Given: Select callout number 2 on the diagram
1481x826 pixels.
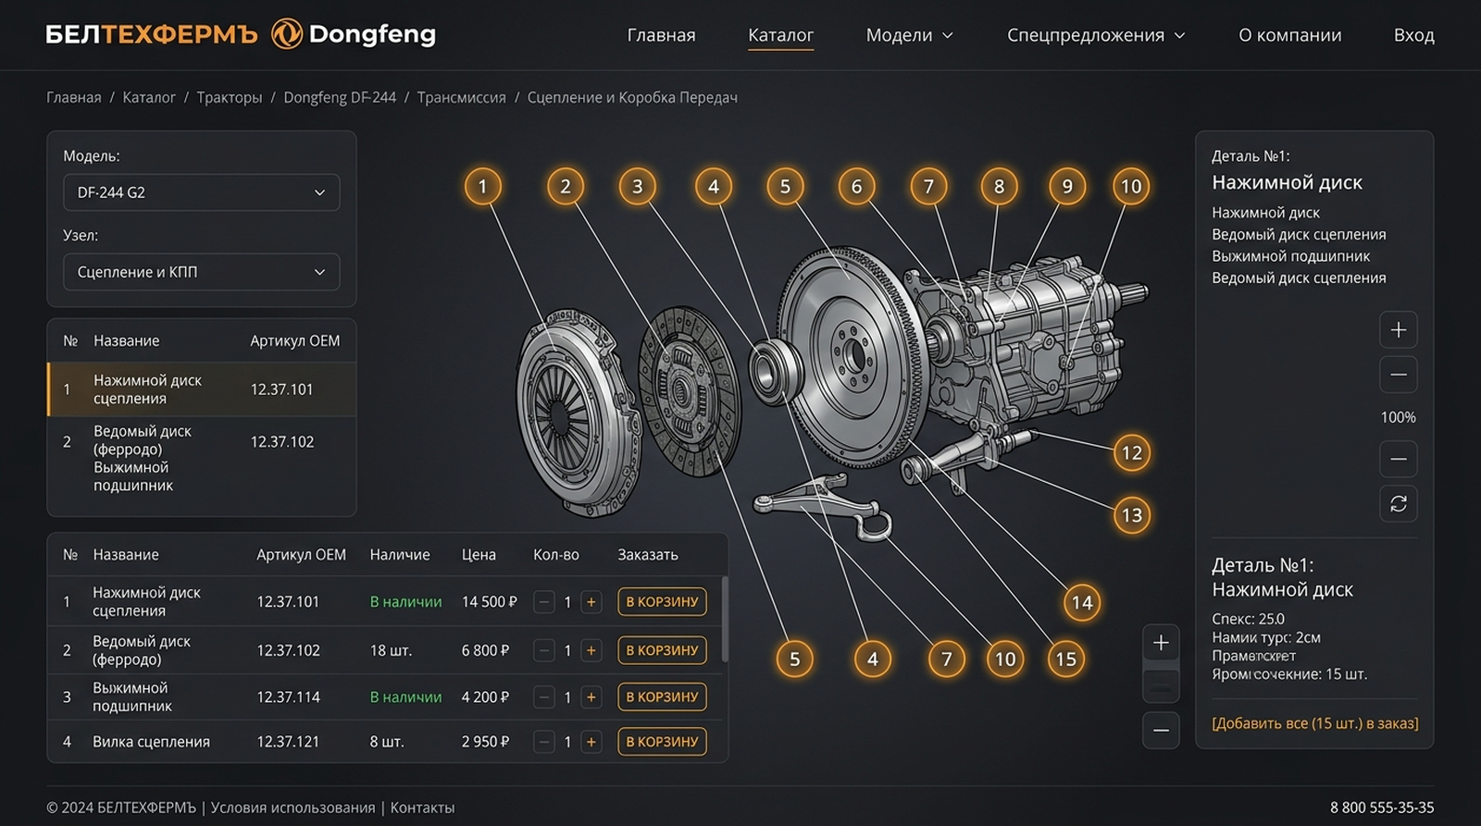Looking at the screenshot, I should 566,186.
